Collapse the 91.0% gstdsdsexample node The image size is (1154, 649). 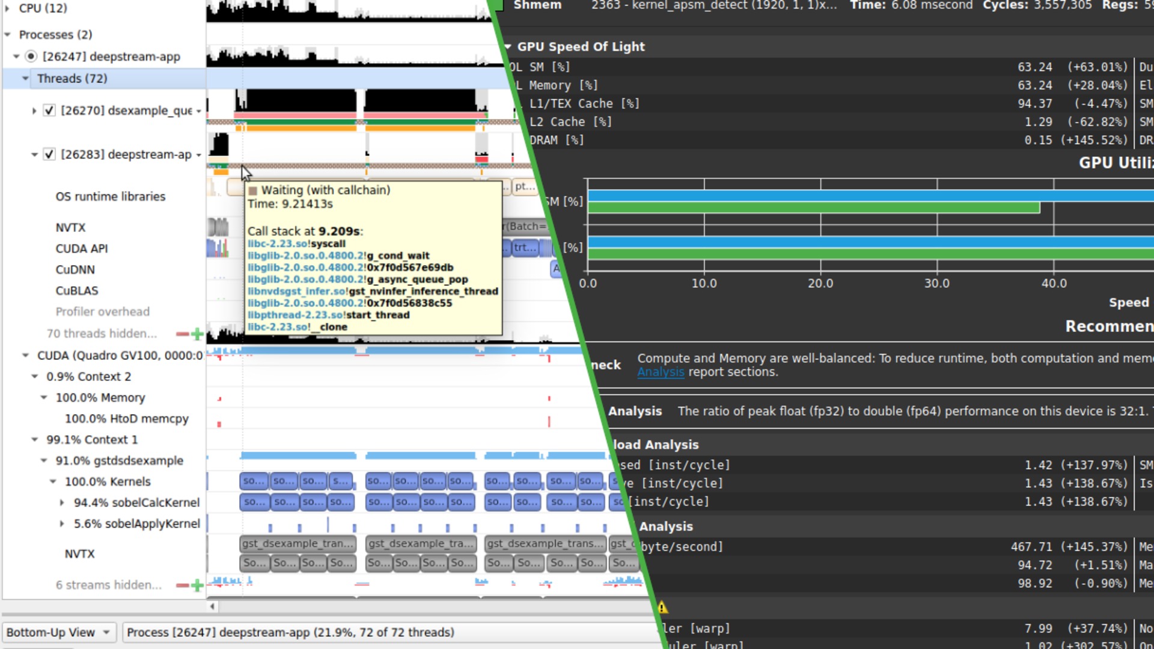click(x=44, y=461)
